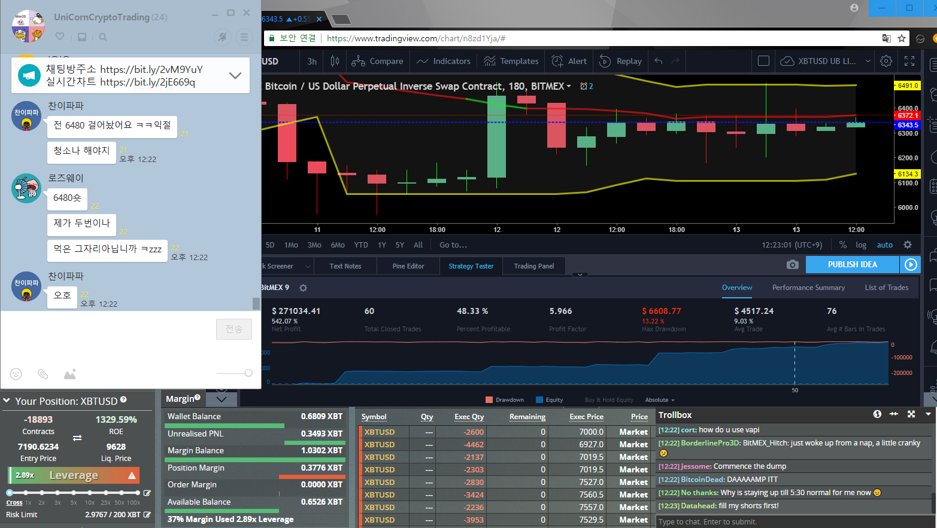Select the Strategy Tester tab
The image size is (937, 528).
[x=471, y=266]
